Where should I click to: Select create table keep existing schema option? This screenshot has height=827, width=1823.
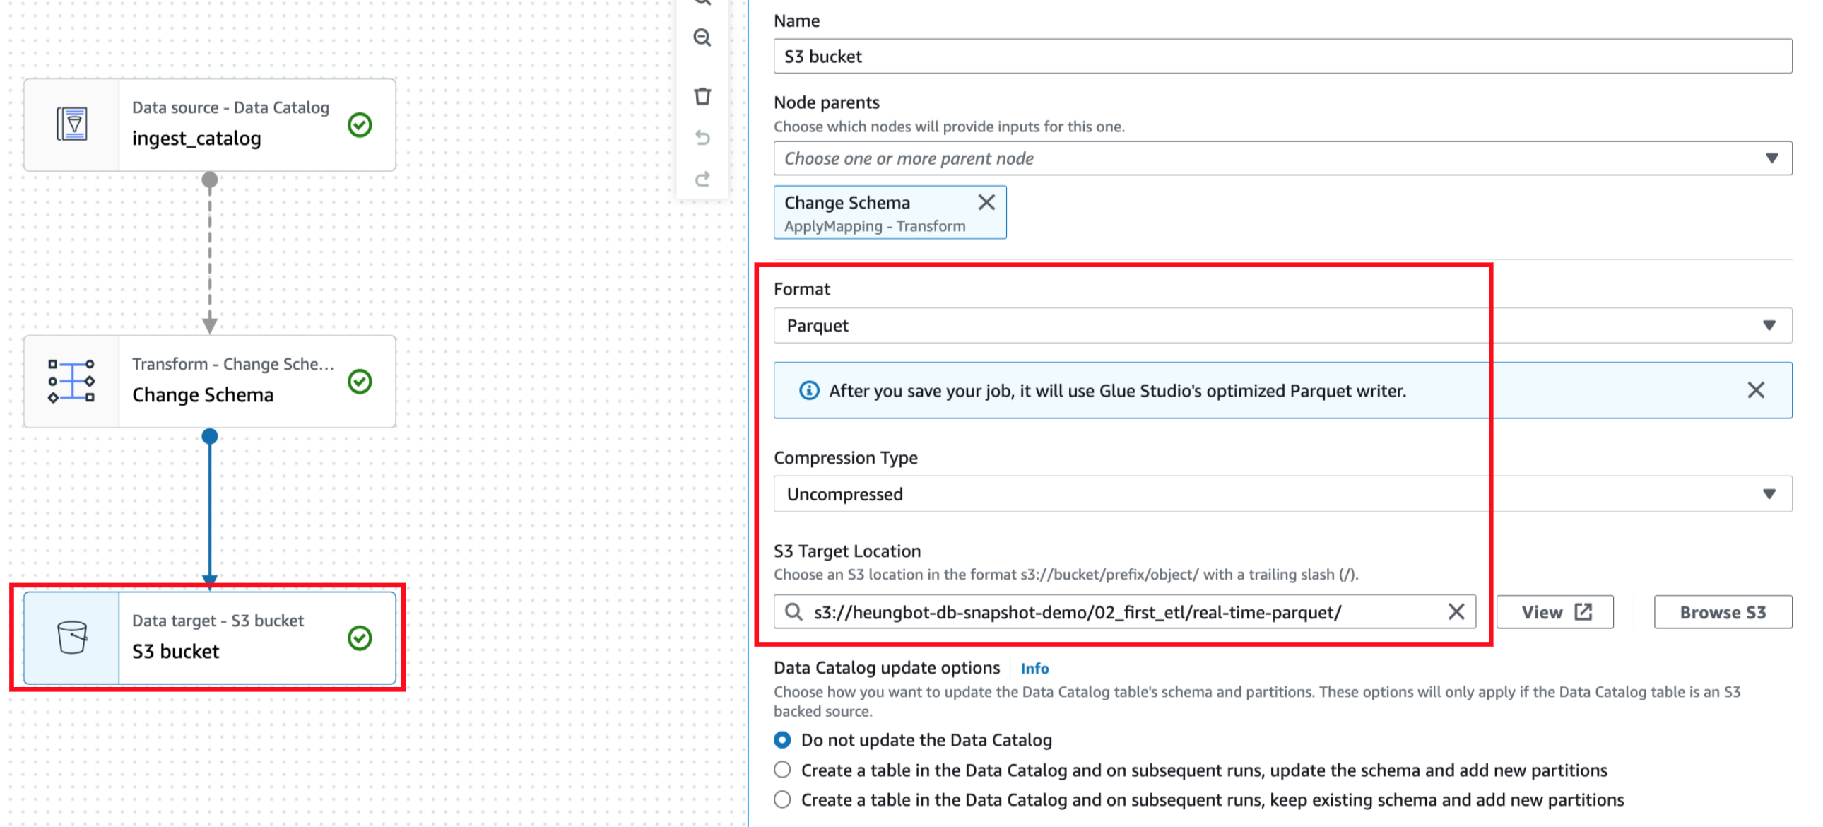(782, 799)
